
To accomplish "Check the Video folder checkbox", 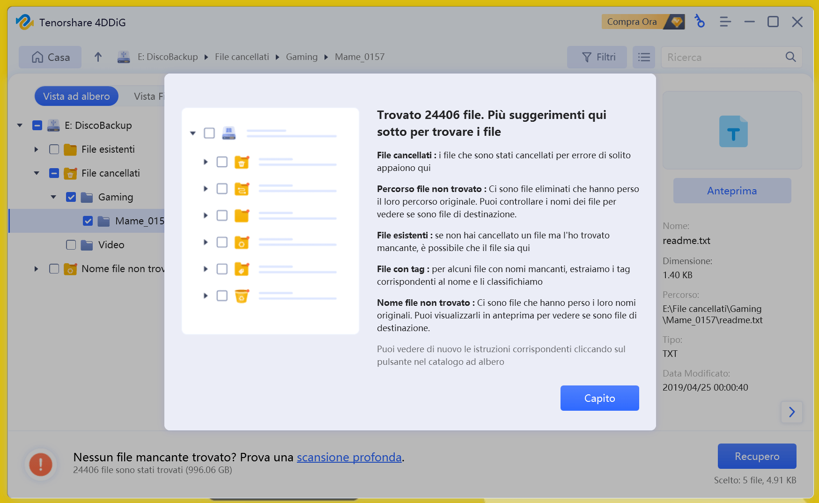I will (71, 245).
